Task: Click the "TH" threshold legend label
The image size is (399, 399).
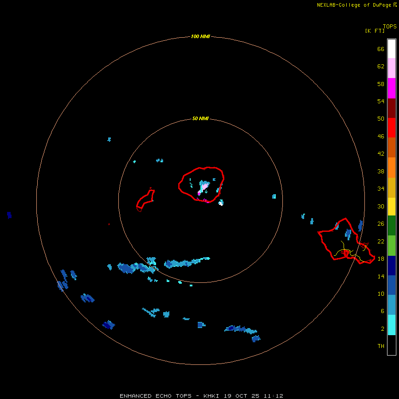Action: (x=381, y=346)
